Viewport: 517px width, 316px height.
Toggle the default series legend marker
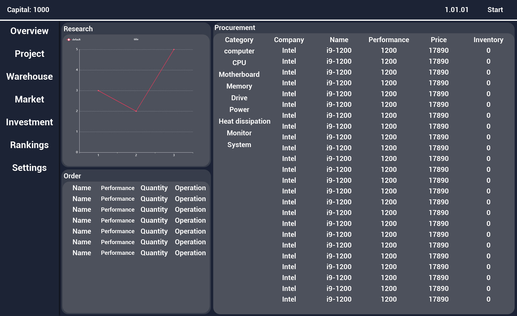pyautogui.click(x=69, y=39)
